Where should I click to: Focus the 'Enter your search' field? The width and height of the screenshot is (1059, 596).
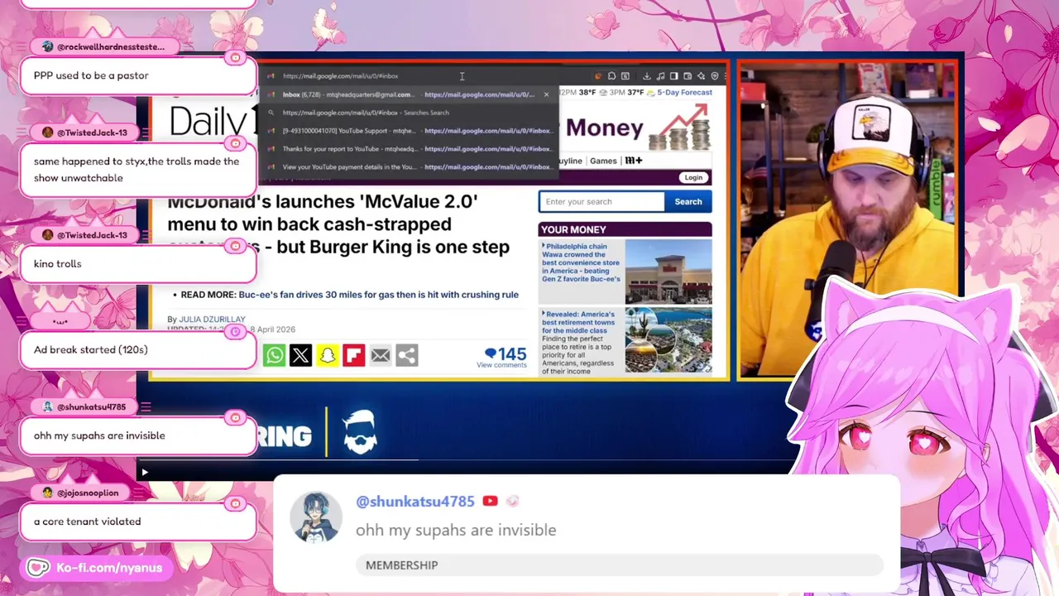(x=601, y=201)
